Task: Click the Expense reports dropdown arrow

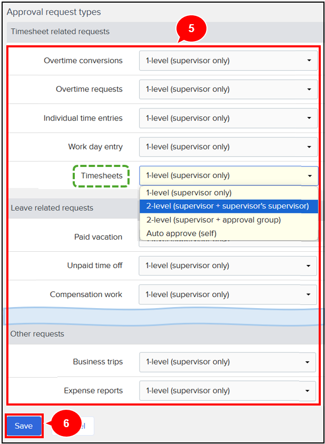Action: click(308, 391)
